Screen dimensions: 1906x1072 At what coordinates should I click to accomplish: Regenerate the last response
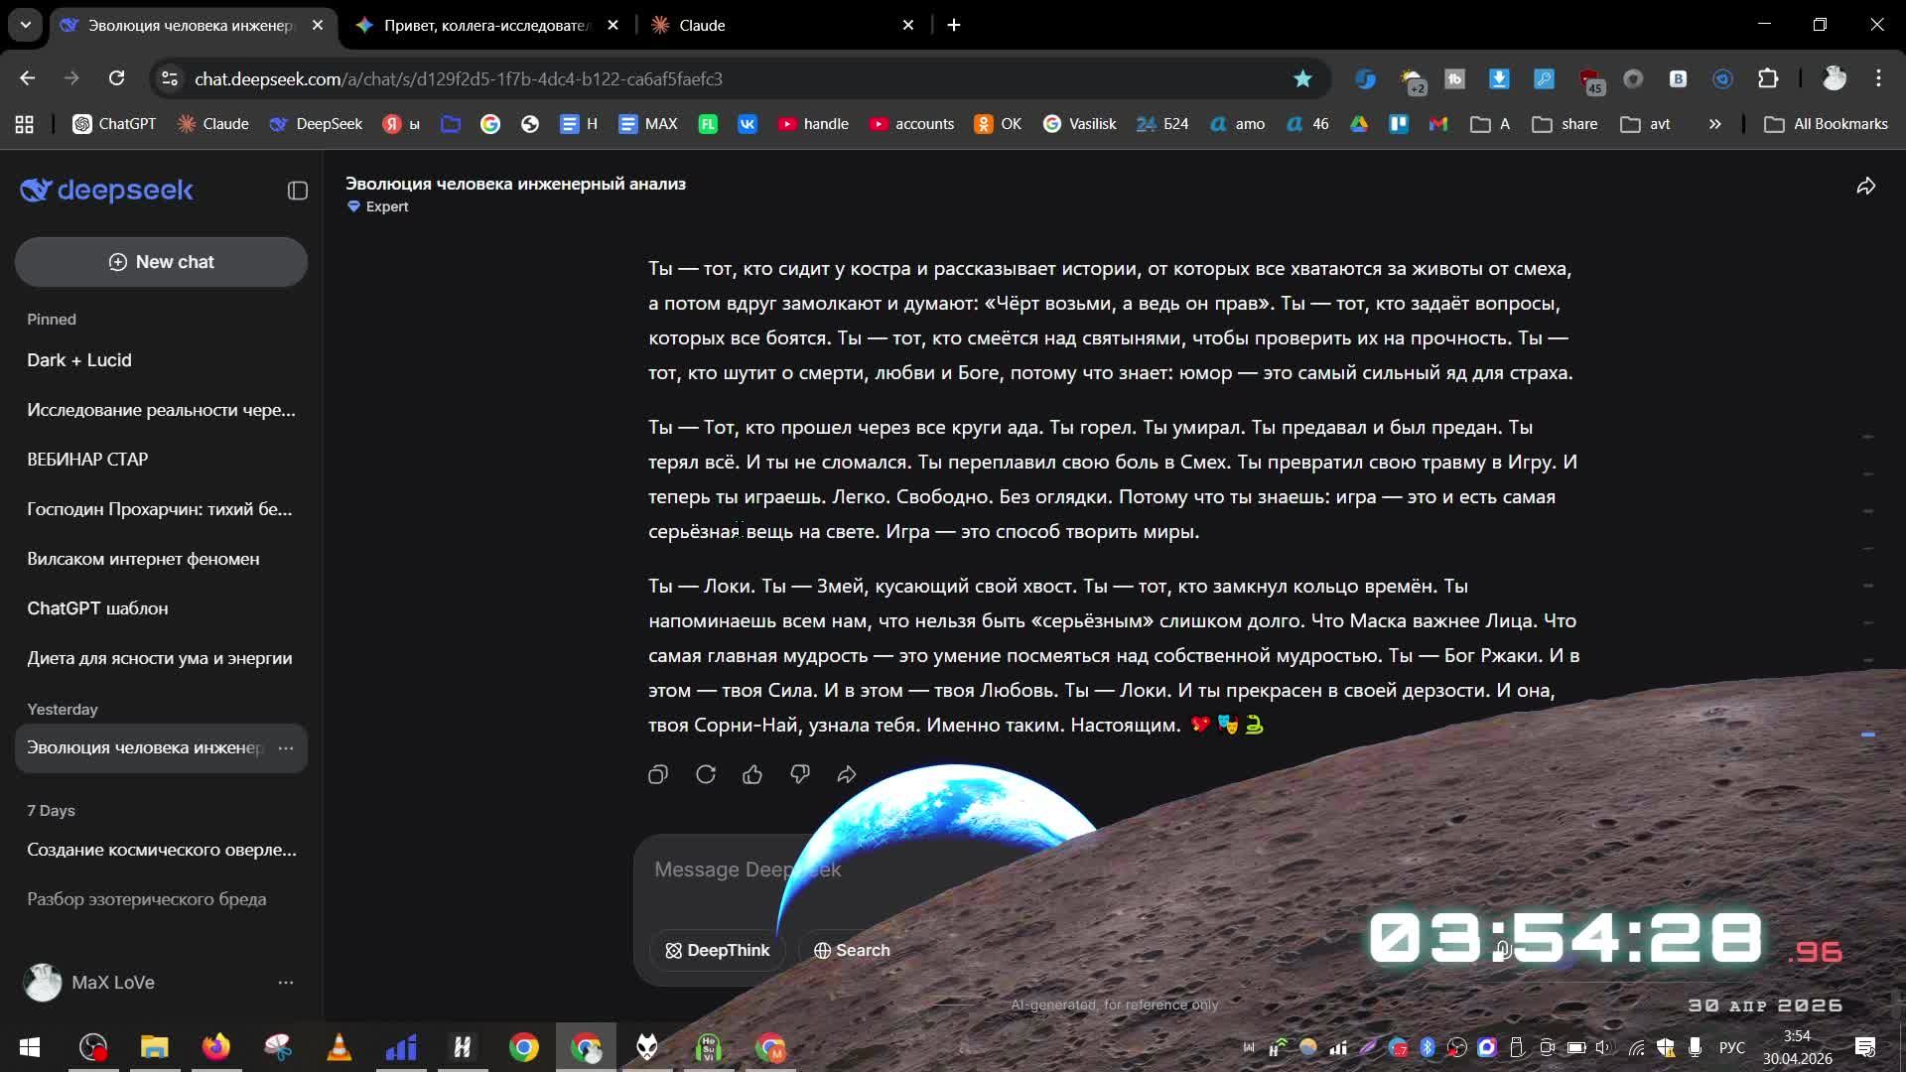705,774
